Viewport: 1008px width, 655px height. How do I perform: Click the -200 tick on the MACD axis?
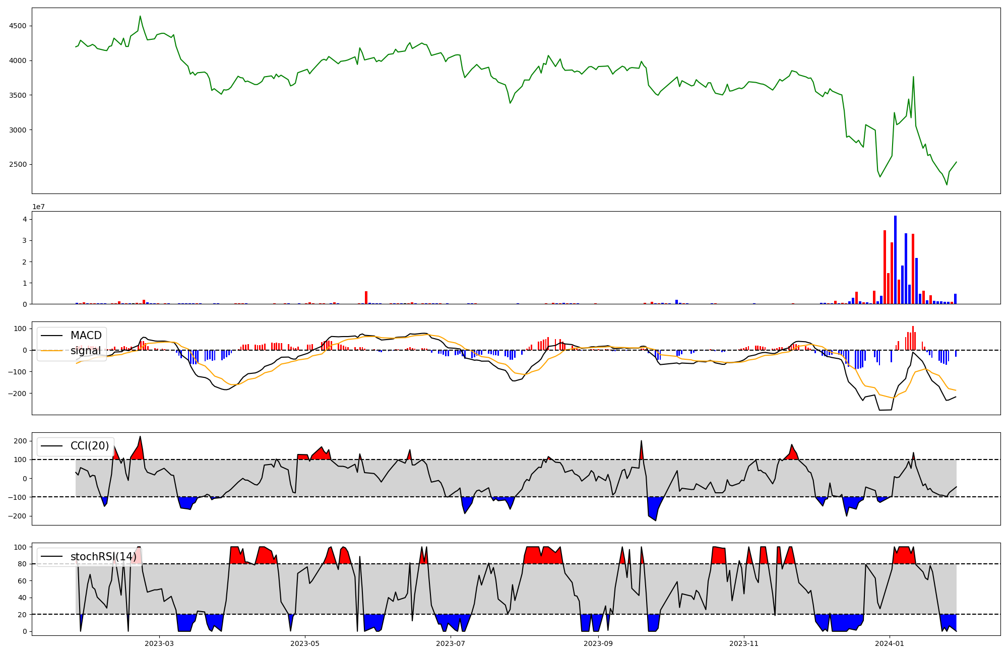pyautogui.click(x=18, y=394)
